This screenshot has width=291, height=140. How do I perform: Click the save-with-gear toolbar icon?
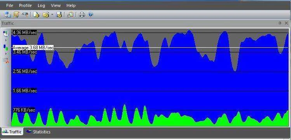[x=59, y=14]
